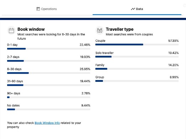
Task: Select the Solo traveller percentage bar
Action: pos(137,57)
